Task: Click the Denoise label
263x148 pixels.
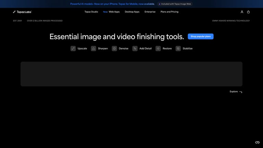Action: 124,49
